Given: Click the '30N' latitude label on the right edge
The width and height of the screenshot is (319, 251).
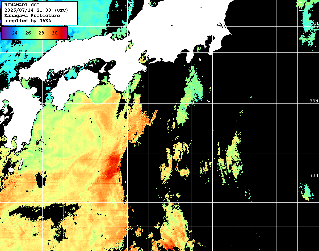Looking at the screenshot, I should tap(314, 176).
